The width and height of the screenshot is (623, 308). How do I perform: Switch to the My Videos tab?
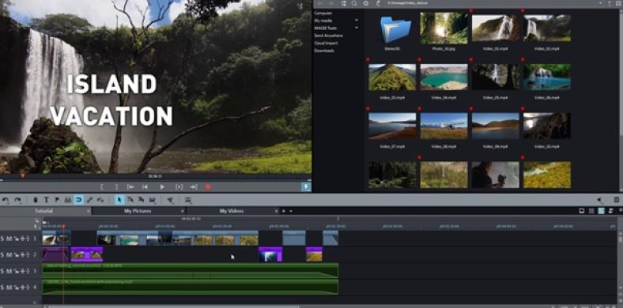pyautogui.click(x=232, y=211)
